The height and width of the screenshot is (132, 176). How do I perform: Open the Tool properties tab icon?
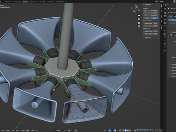[165, 9]
